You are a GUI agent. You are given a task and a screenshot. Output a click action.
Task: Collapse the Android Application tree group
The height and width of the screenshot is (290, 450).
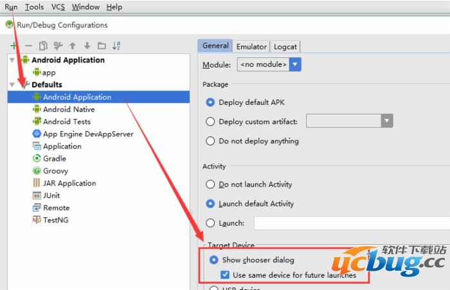coord(12,60)
